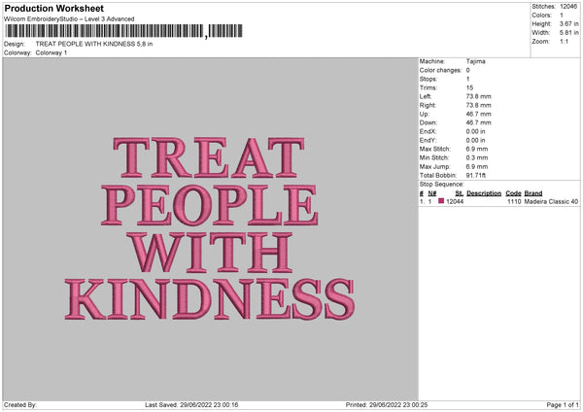Click the 'Created By:' footer label
This screenshot has width=583, height=412.
click(x=20, y=405)
